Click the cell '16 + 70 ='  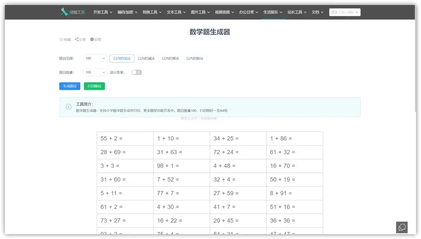pos(295,166)
